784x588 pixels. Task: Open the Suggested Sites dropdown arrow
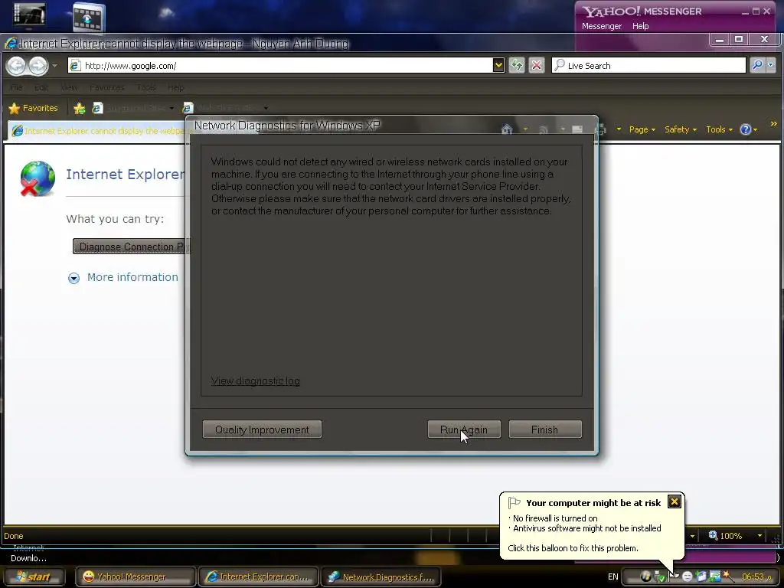click(171, 108)
